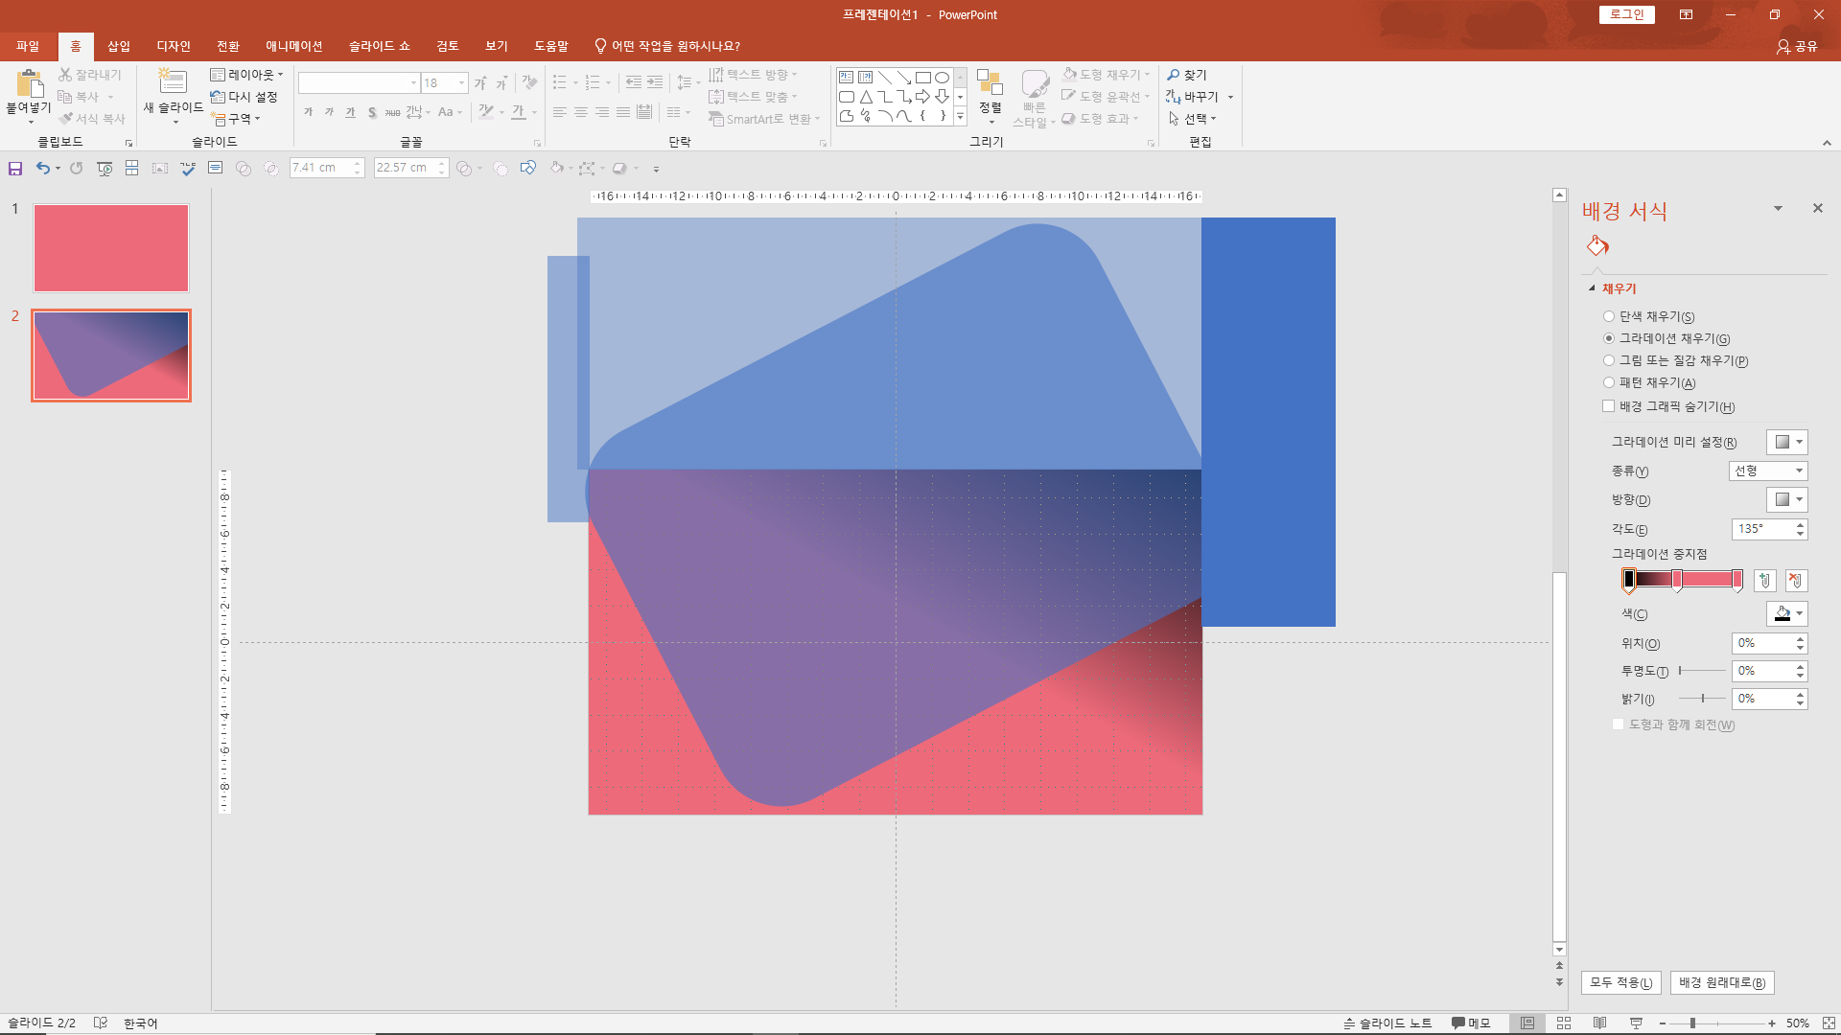The image size is (1841, 1035).
Task: Toggle Hide background graphics checkbox
Action: pos(1609,406)
